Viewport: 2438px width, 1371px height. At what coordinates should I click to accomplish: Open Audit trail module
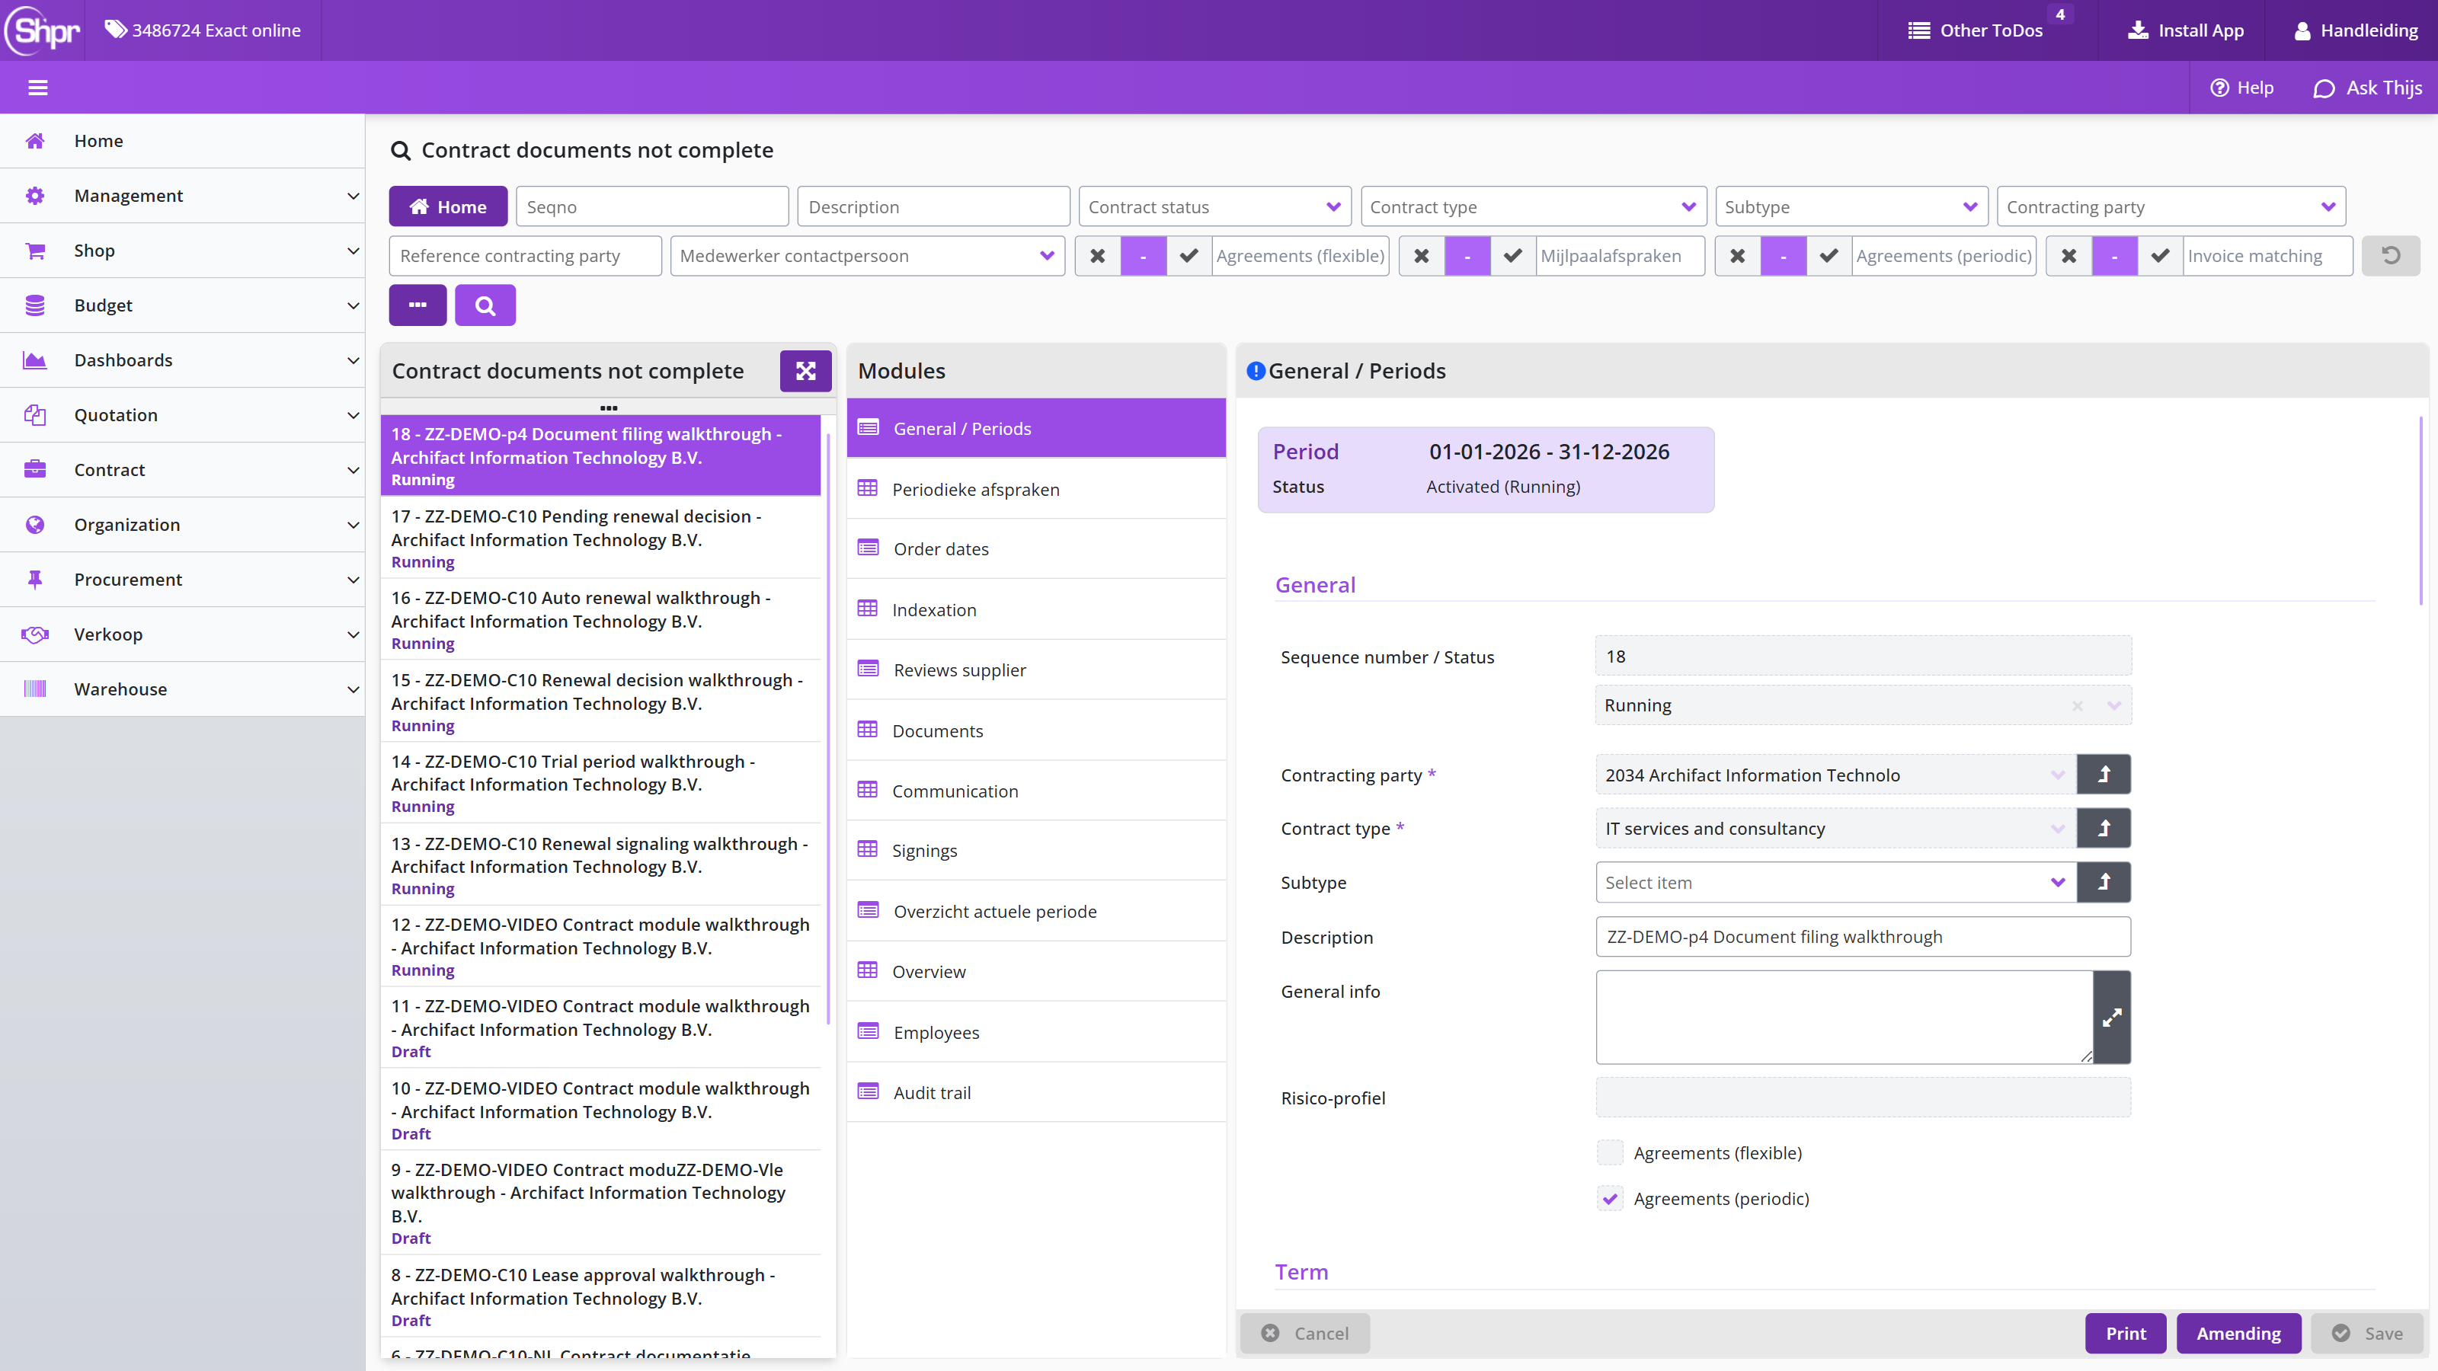(x=1036, y=1092)
